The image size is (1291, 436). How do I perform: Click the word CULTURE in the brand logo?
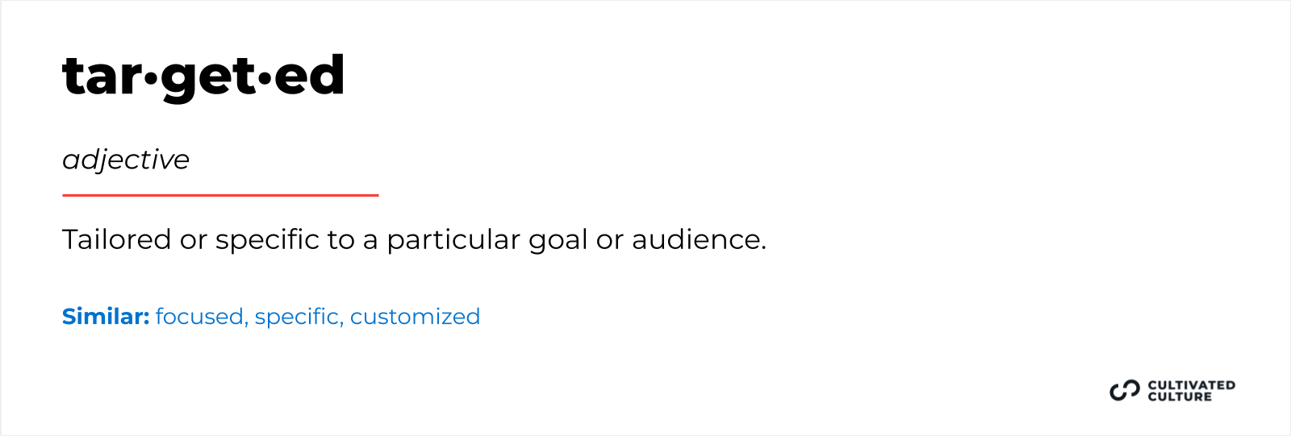(1180, 397)
